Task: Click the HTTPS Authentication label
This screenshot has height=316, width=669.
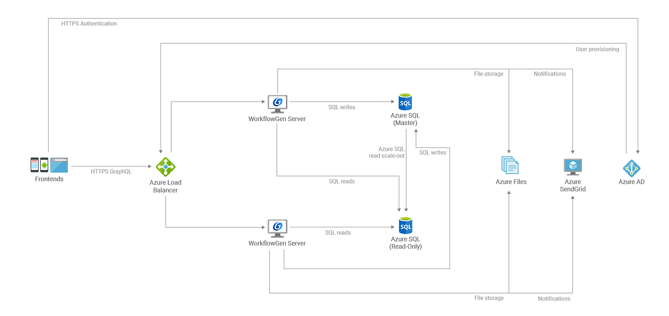Action: pyautogui.click(x=89, y=23)
